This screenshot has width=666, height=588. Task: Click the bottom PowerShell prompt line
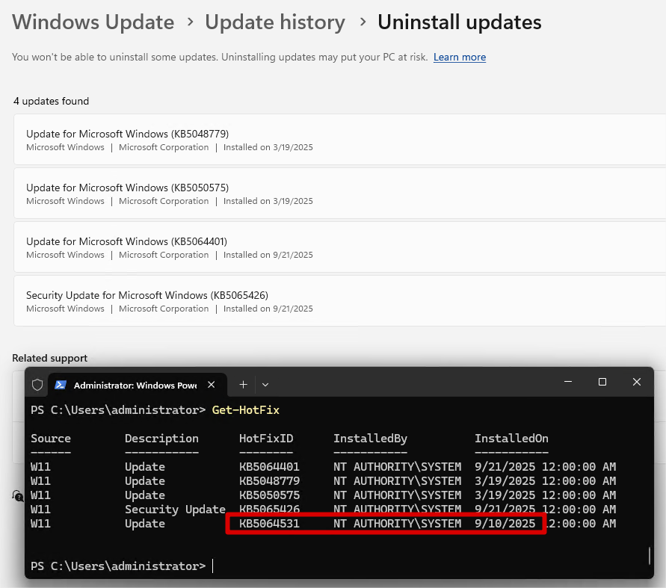click(118, 566)
